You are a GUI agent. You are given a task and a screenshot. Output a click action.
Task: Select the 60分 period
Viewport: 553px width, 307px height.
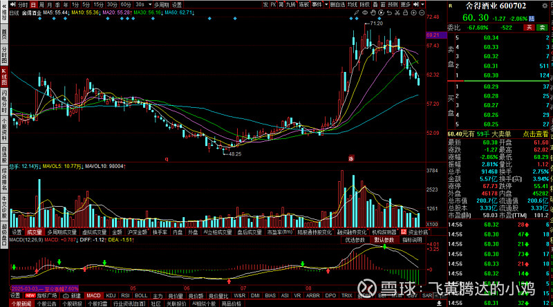(126, 5)
